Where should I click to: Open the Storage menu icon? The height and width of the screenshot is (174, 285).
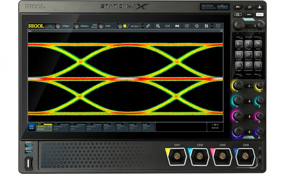258,55
